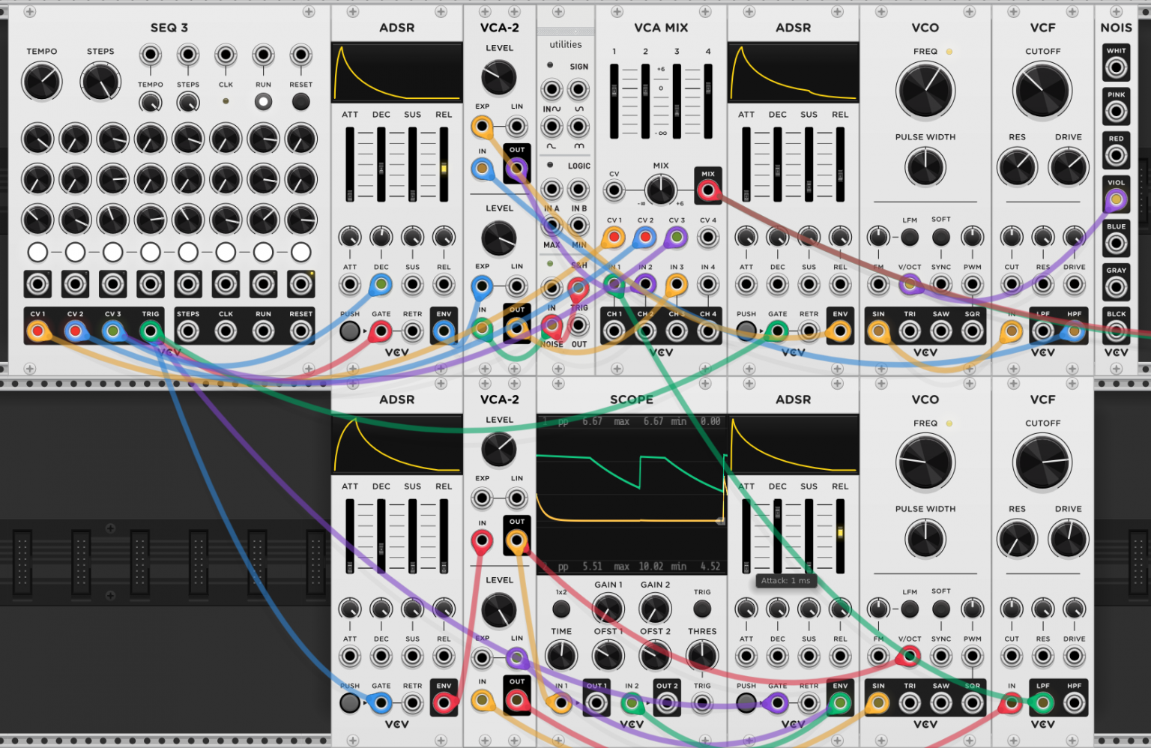
Task: Click the SCOPE OUT 2 output jack
Action: pyautogui.click(x=667, y=703)
